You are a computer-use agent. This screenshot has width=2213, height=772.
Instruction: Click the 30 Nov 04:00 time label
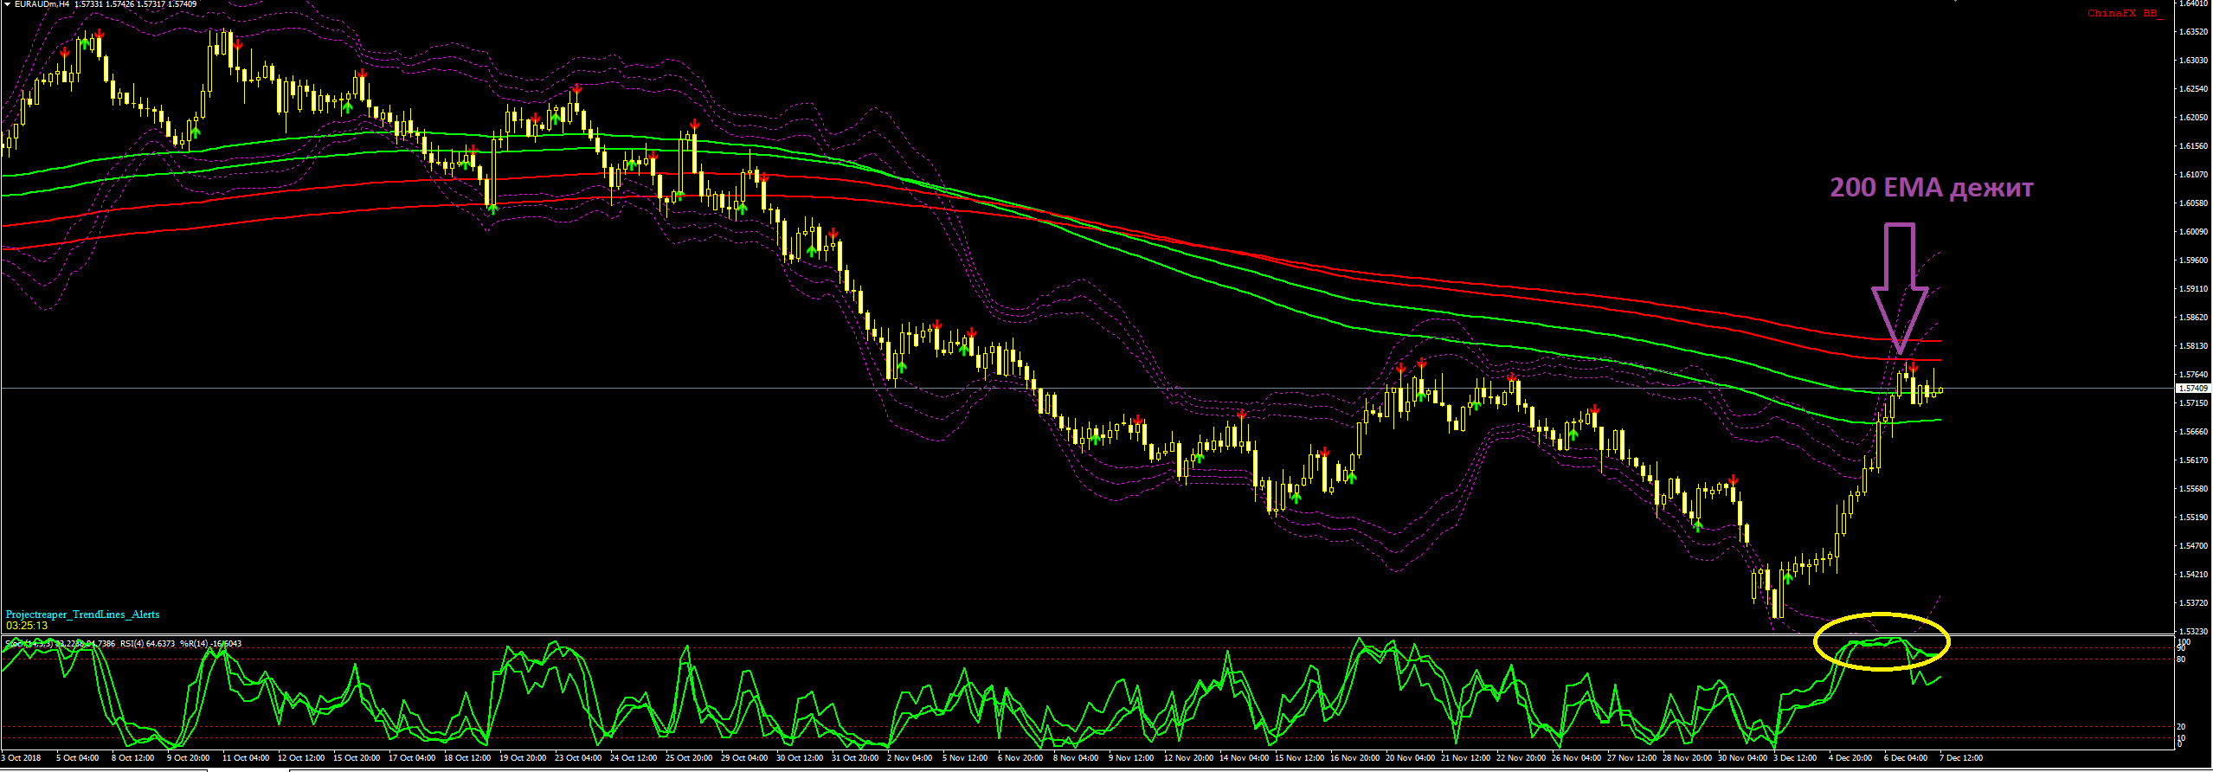tap(1742, 758)
